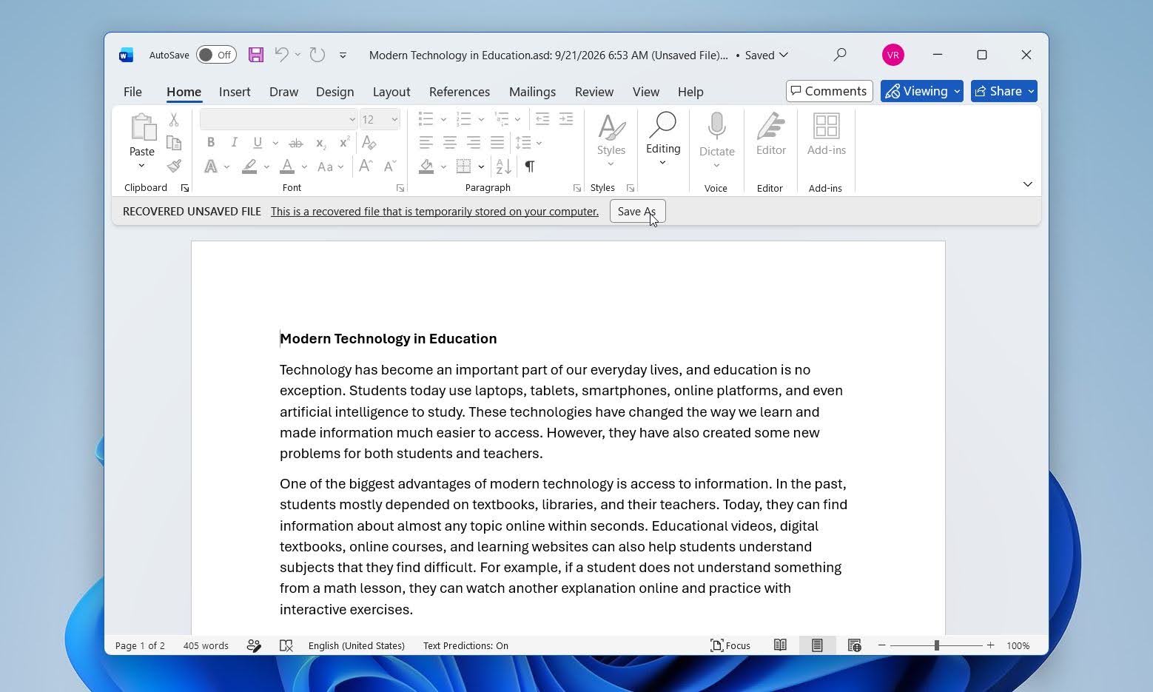Screen dimensions: 1153x692
Task: Switch to the Insert tab
Action: 235,92
